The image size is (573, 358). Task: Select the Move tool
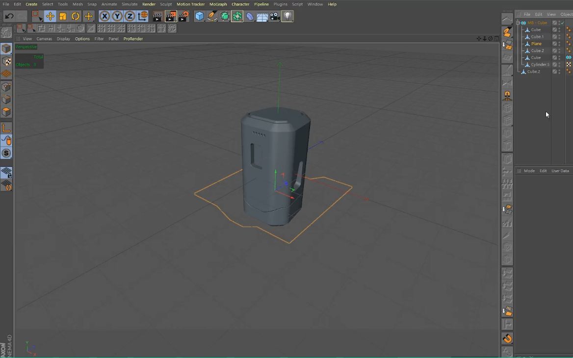[51, 16]
